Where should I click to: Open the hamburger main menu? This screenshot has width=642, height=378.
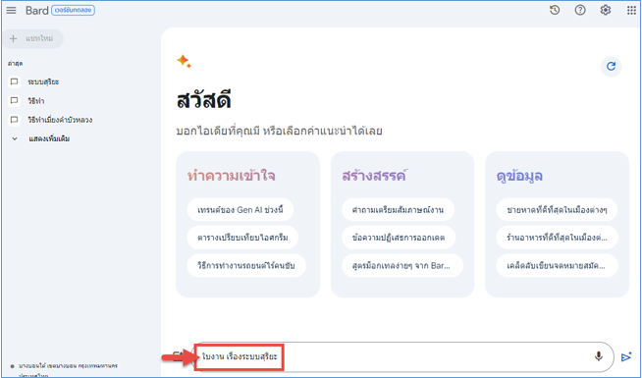[x=12, y=10]
